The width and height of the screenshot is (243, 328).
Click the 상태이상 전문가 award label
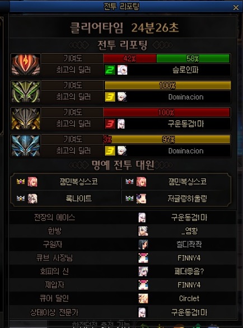pos(54,312)
